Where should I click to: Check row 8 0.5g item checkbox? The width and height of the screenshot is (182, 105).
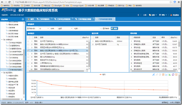28,63
